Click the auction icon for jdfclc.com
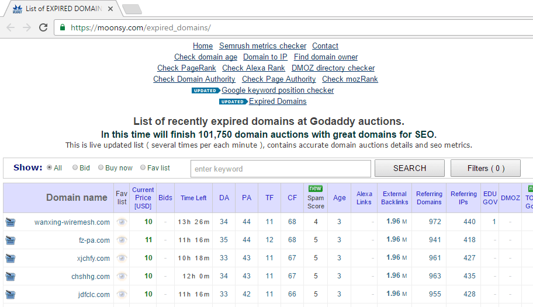 click(x=11, y=294)
